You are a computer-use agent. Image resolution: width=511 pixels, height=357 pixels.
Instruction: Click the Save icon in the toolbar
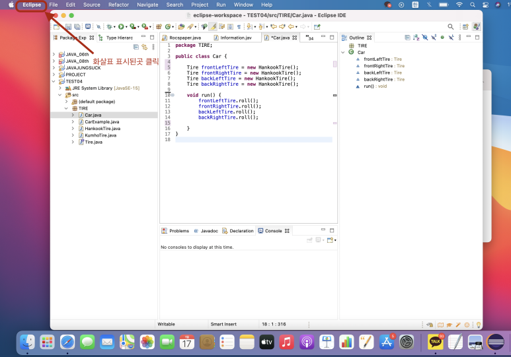click(x=68, y=26)
